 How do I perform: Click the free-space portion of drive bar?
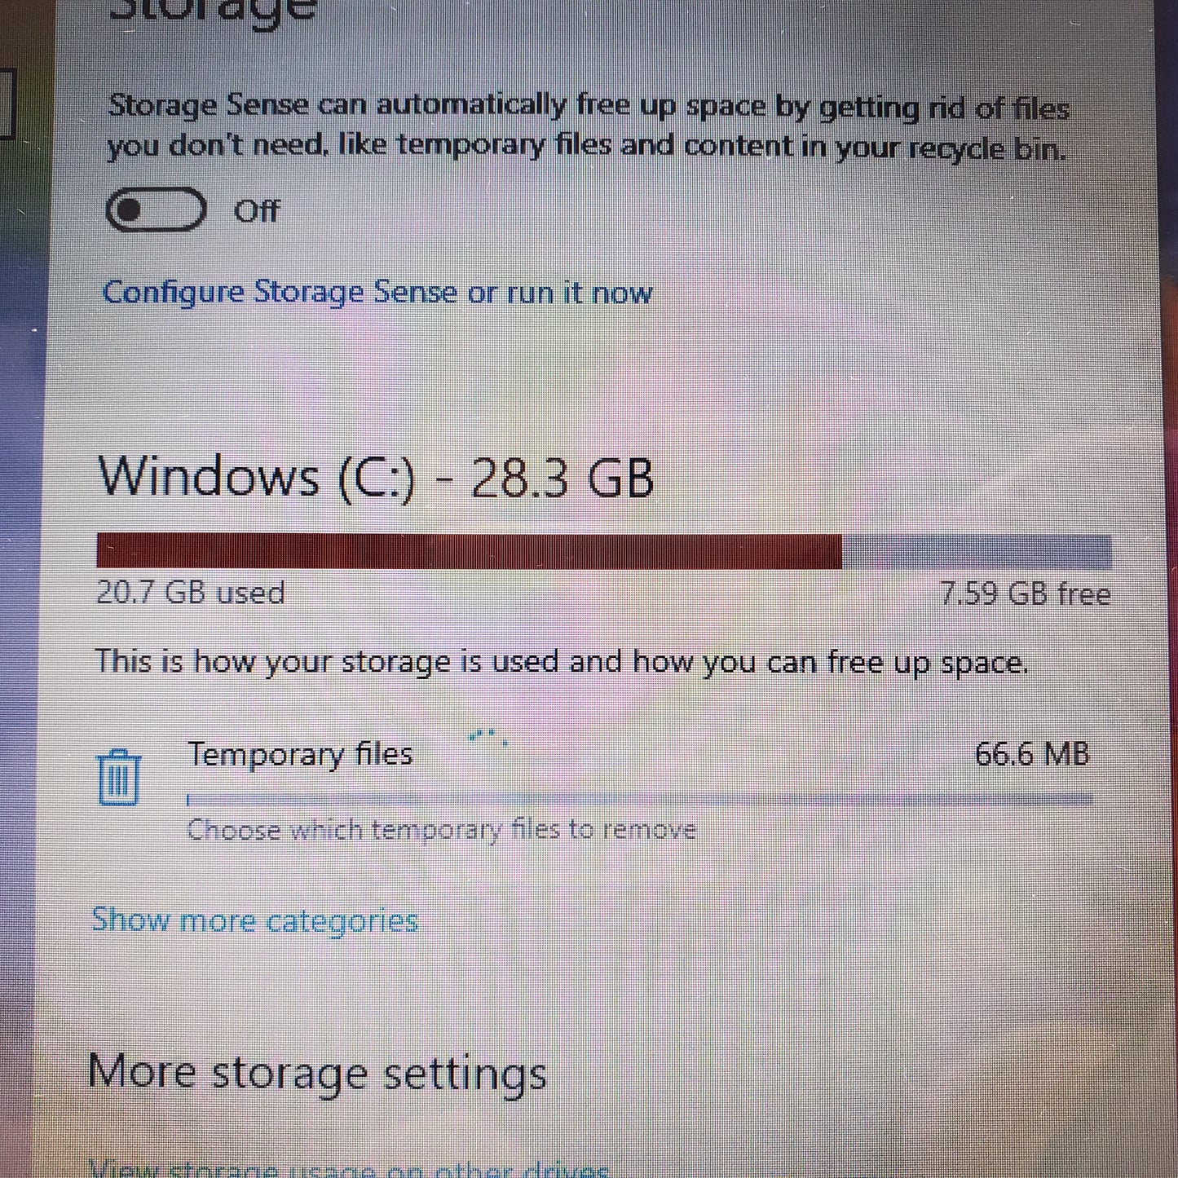click(977, 551)
